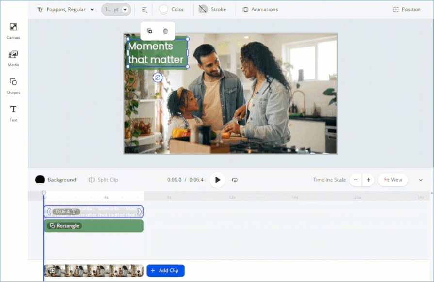Open the font size dropdown
The width and height of the screenshot is (434, 282).
[116, 9]
